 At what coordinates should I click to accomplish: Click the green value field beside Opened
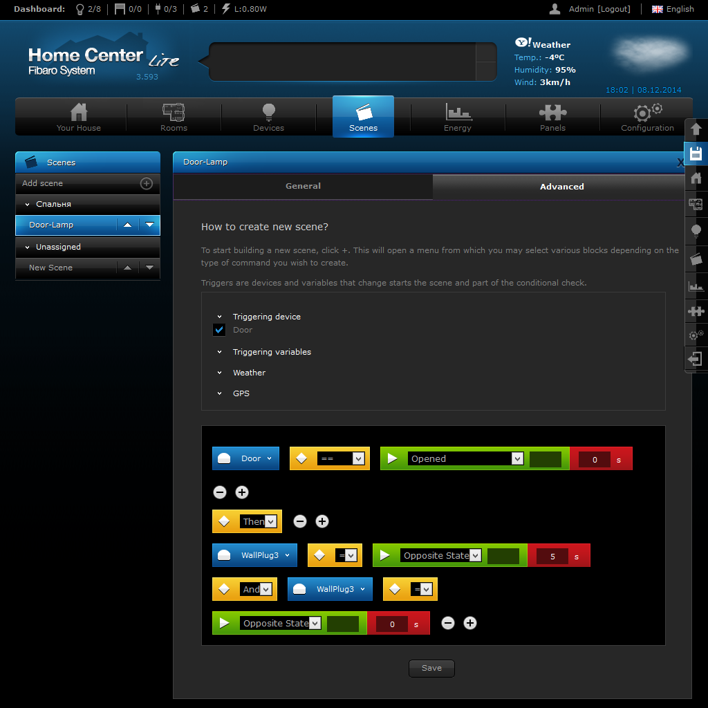coord(545,459)
